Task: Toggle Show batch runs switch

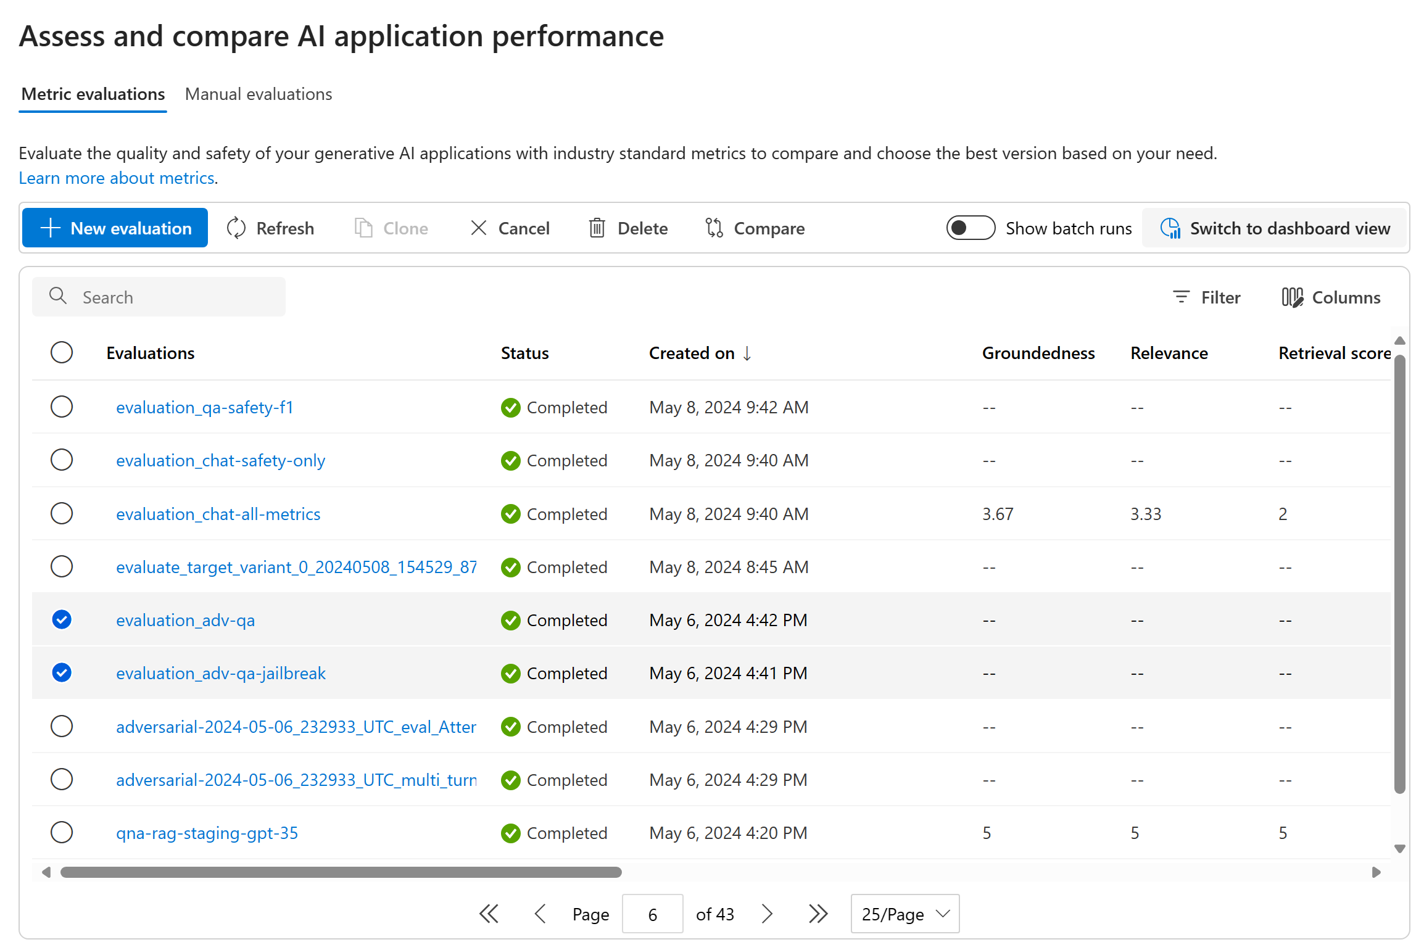Action: (970, 228)
